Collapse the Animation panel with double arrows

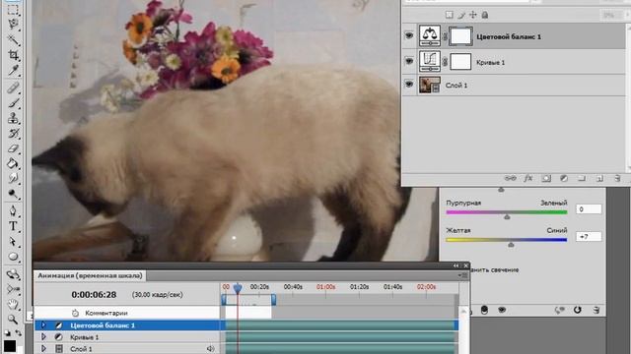456,265
